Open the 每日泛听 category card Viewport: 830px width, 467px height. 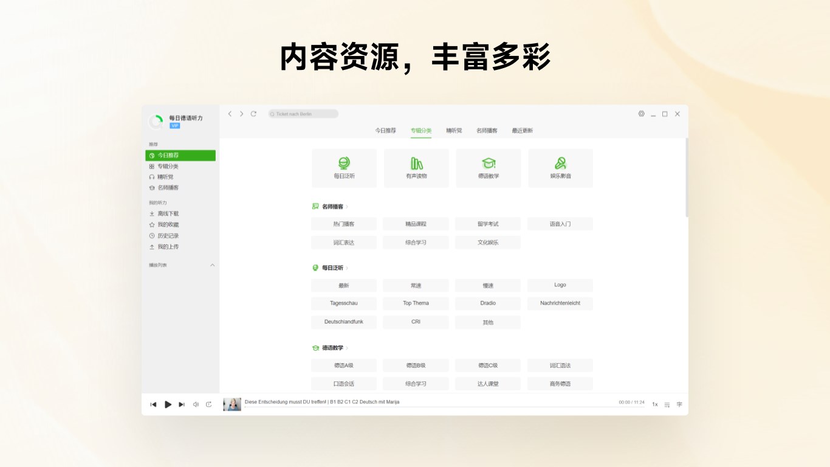(x=344, y=168)
